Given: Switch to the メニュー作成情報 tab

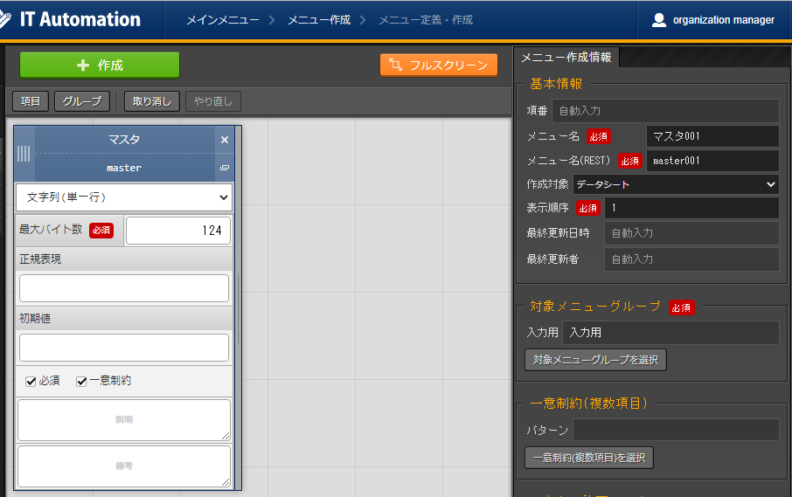Looking at the screenshot, I should [566, 58].
